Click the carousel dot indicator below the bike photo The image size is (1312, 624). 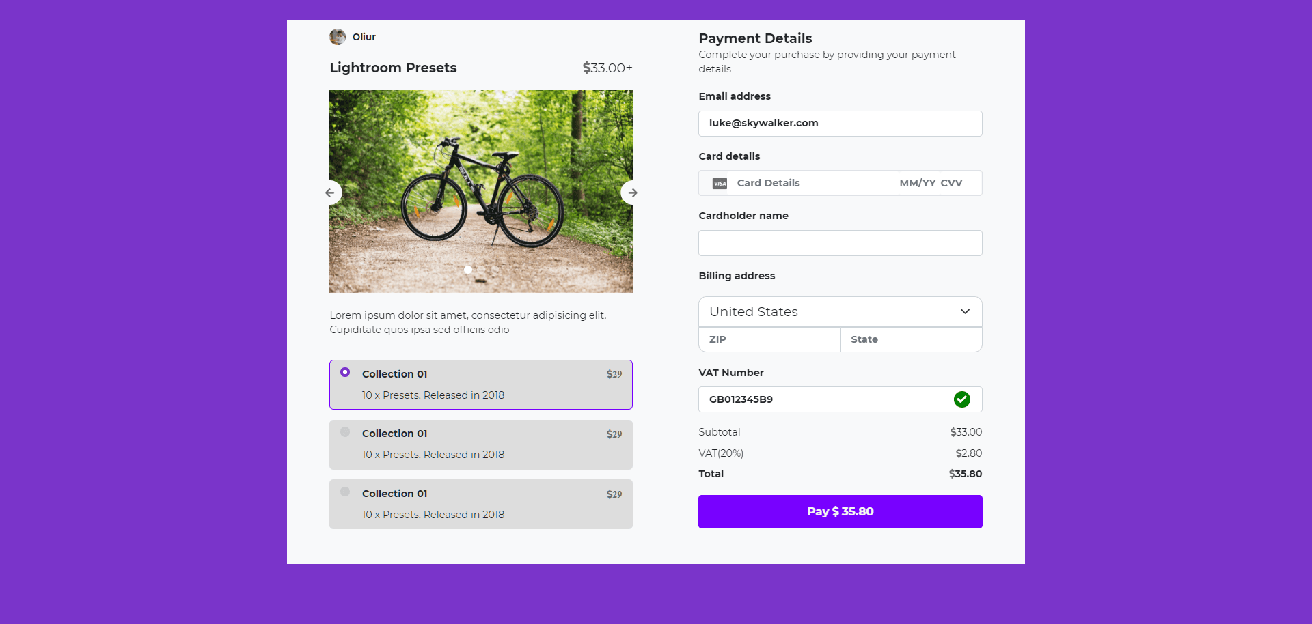(x=468, y=270)
